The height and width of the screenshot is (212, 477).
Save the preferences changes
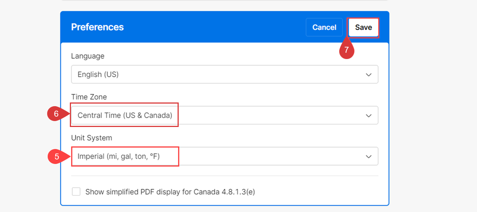coord(363,27)
